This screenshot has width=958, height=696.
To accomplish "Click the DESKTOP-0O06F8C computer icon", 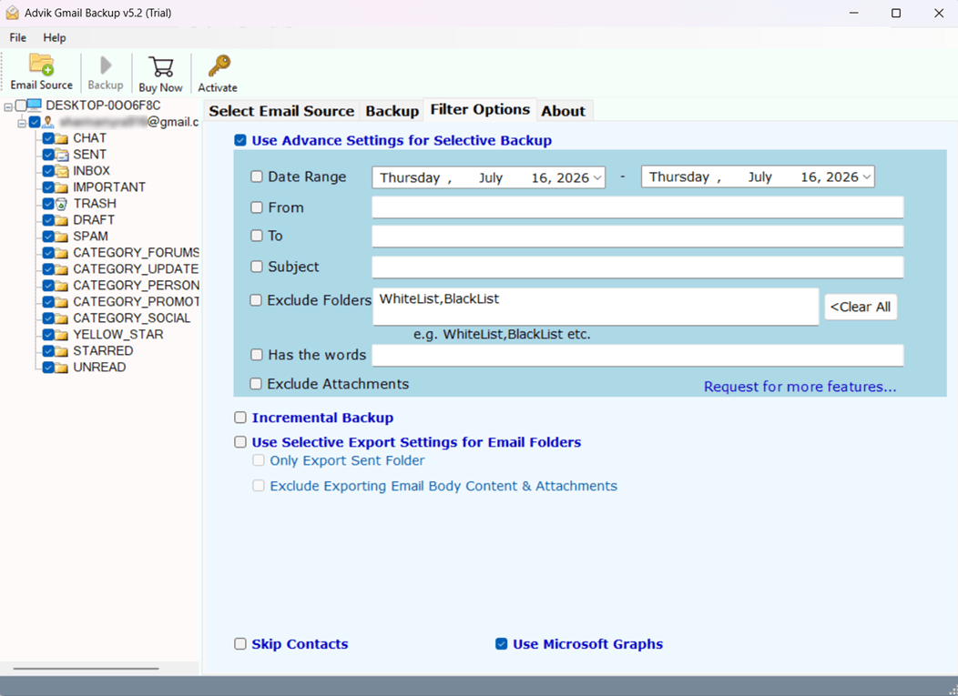I will pos(35,105).
